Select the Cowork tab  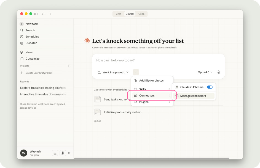tap(130, 14)
